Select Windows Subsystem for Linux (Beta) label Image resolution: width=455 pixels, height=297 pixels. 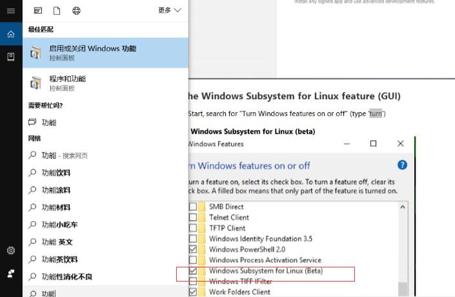(266, 271)
